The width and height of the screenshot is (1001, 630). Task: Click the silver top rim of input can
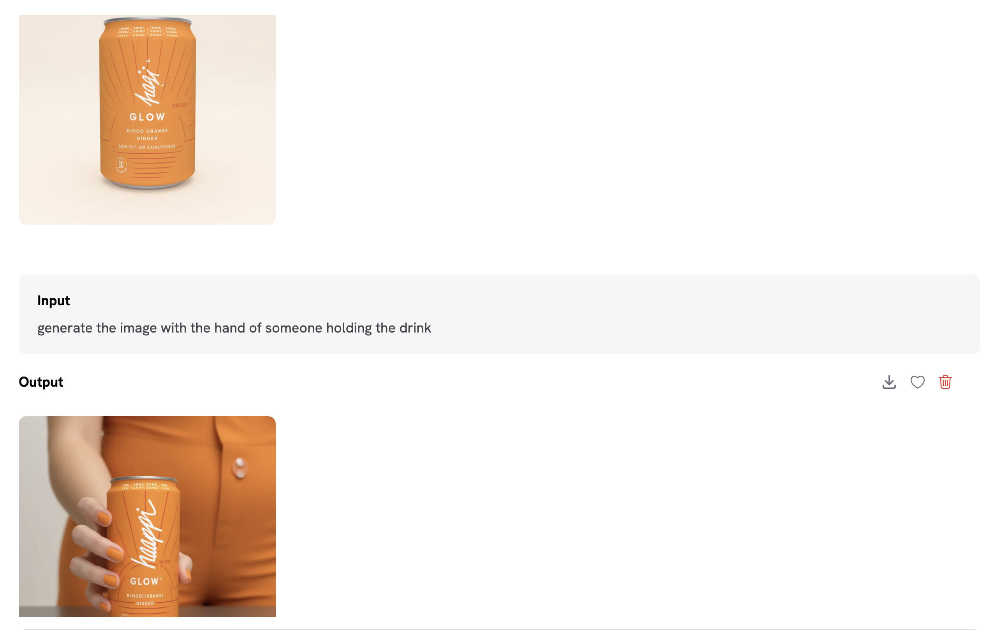pyautogui.click(x=147, y=20)
